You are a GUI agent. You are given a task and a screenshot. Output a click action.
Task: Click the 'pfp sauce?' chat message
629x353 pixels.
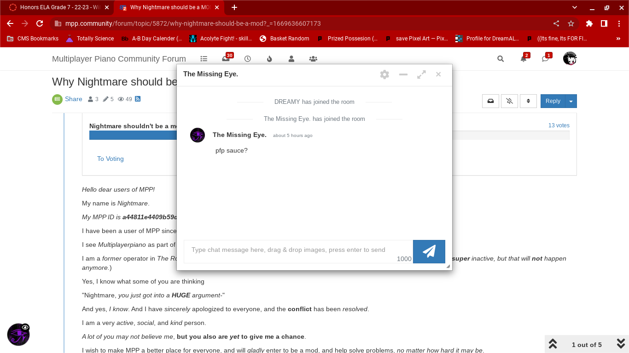click(232, 150)
